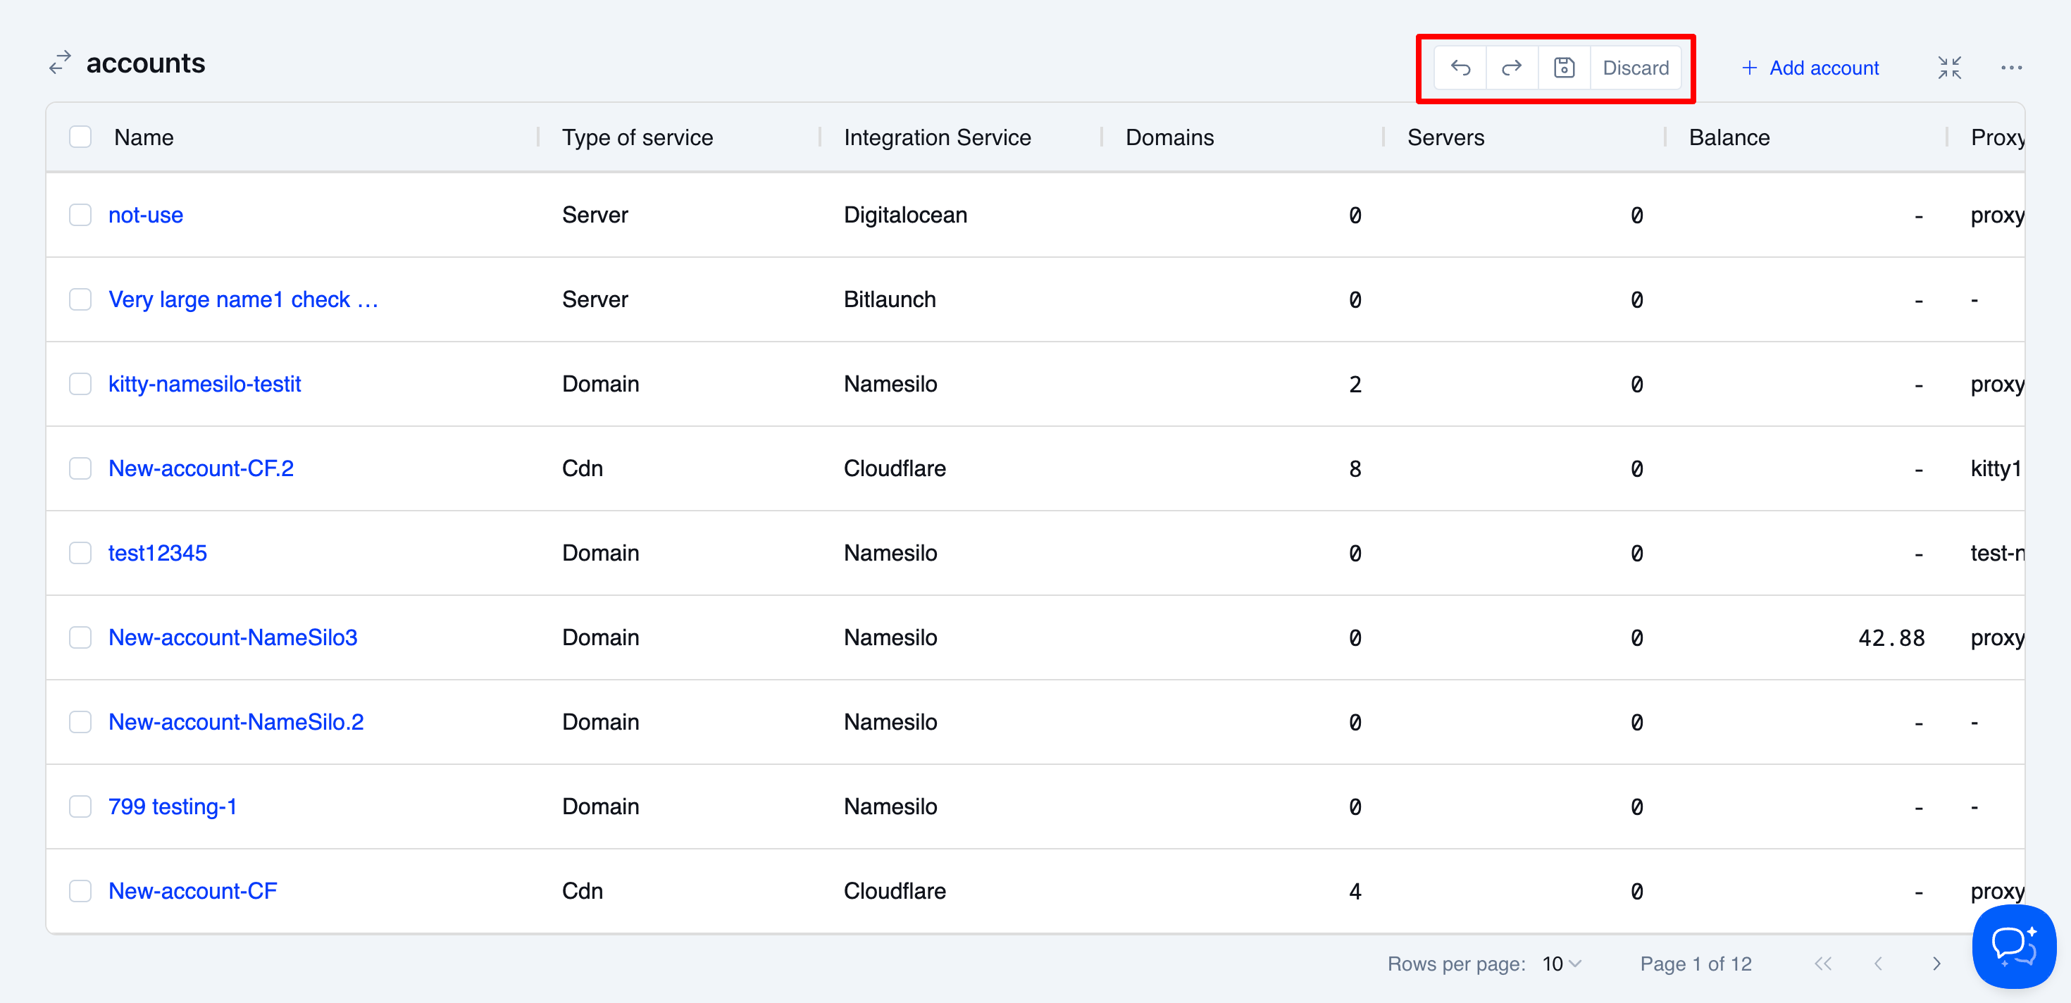Click Digitalocean integration cell

point(905,215)
